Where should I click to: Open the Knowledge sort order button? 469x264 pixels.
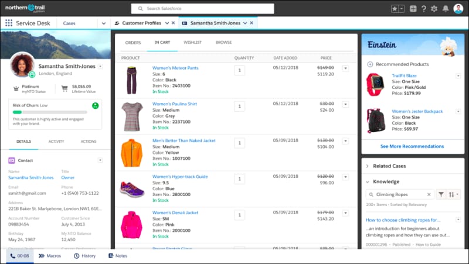pyautogui.click(x=453, y=194)
